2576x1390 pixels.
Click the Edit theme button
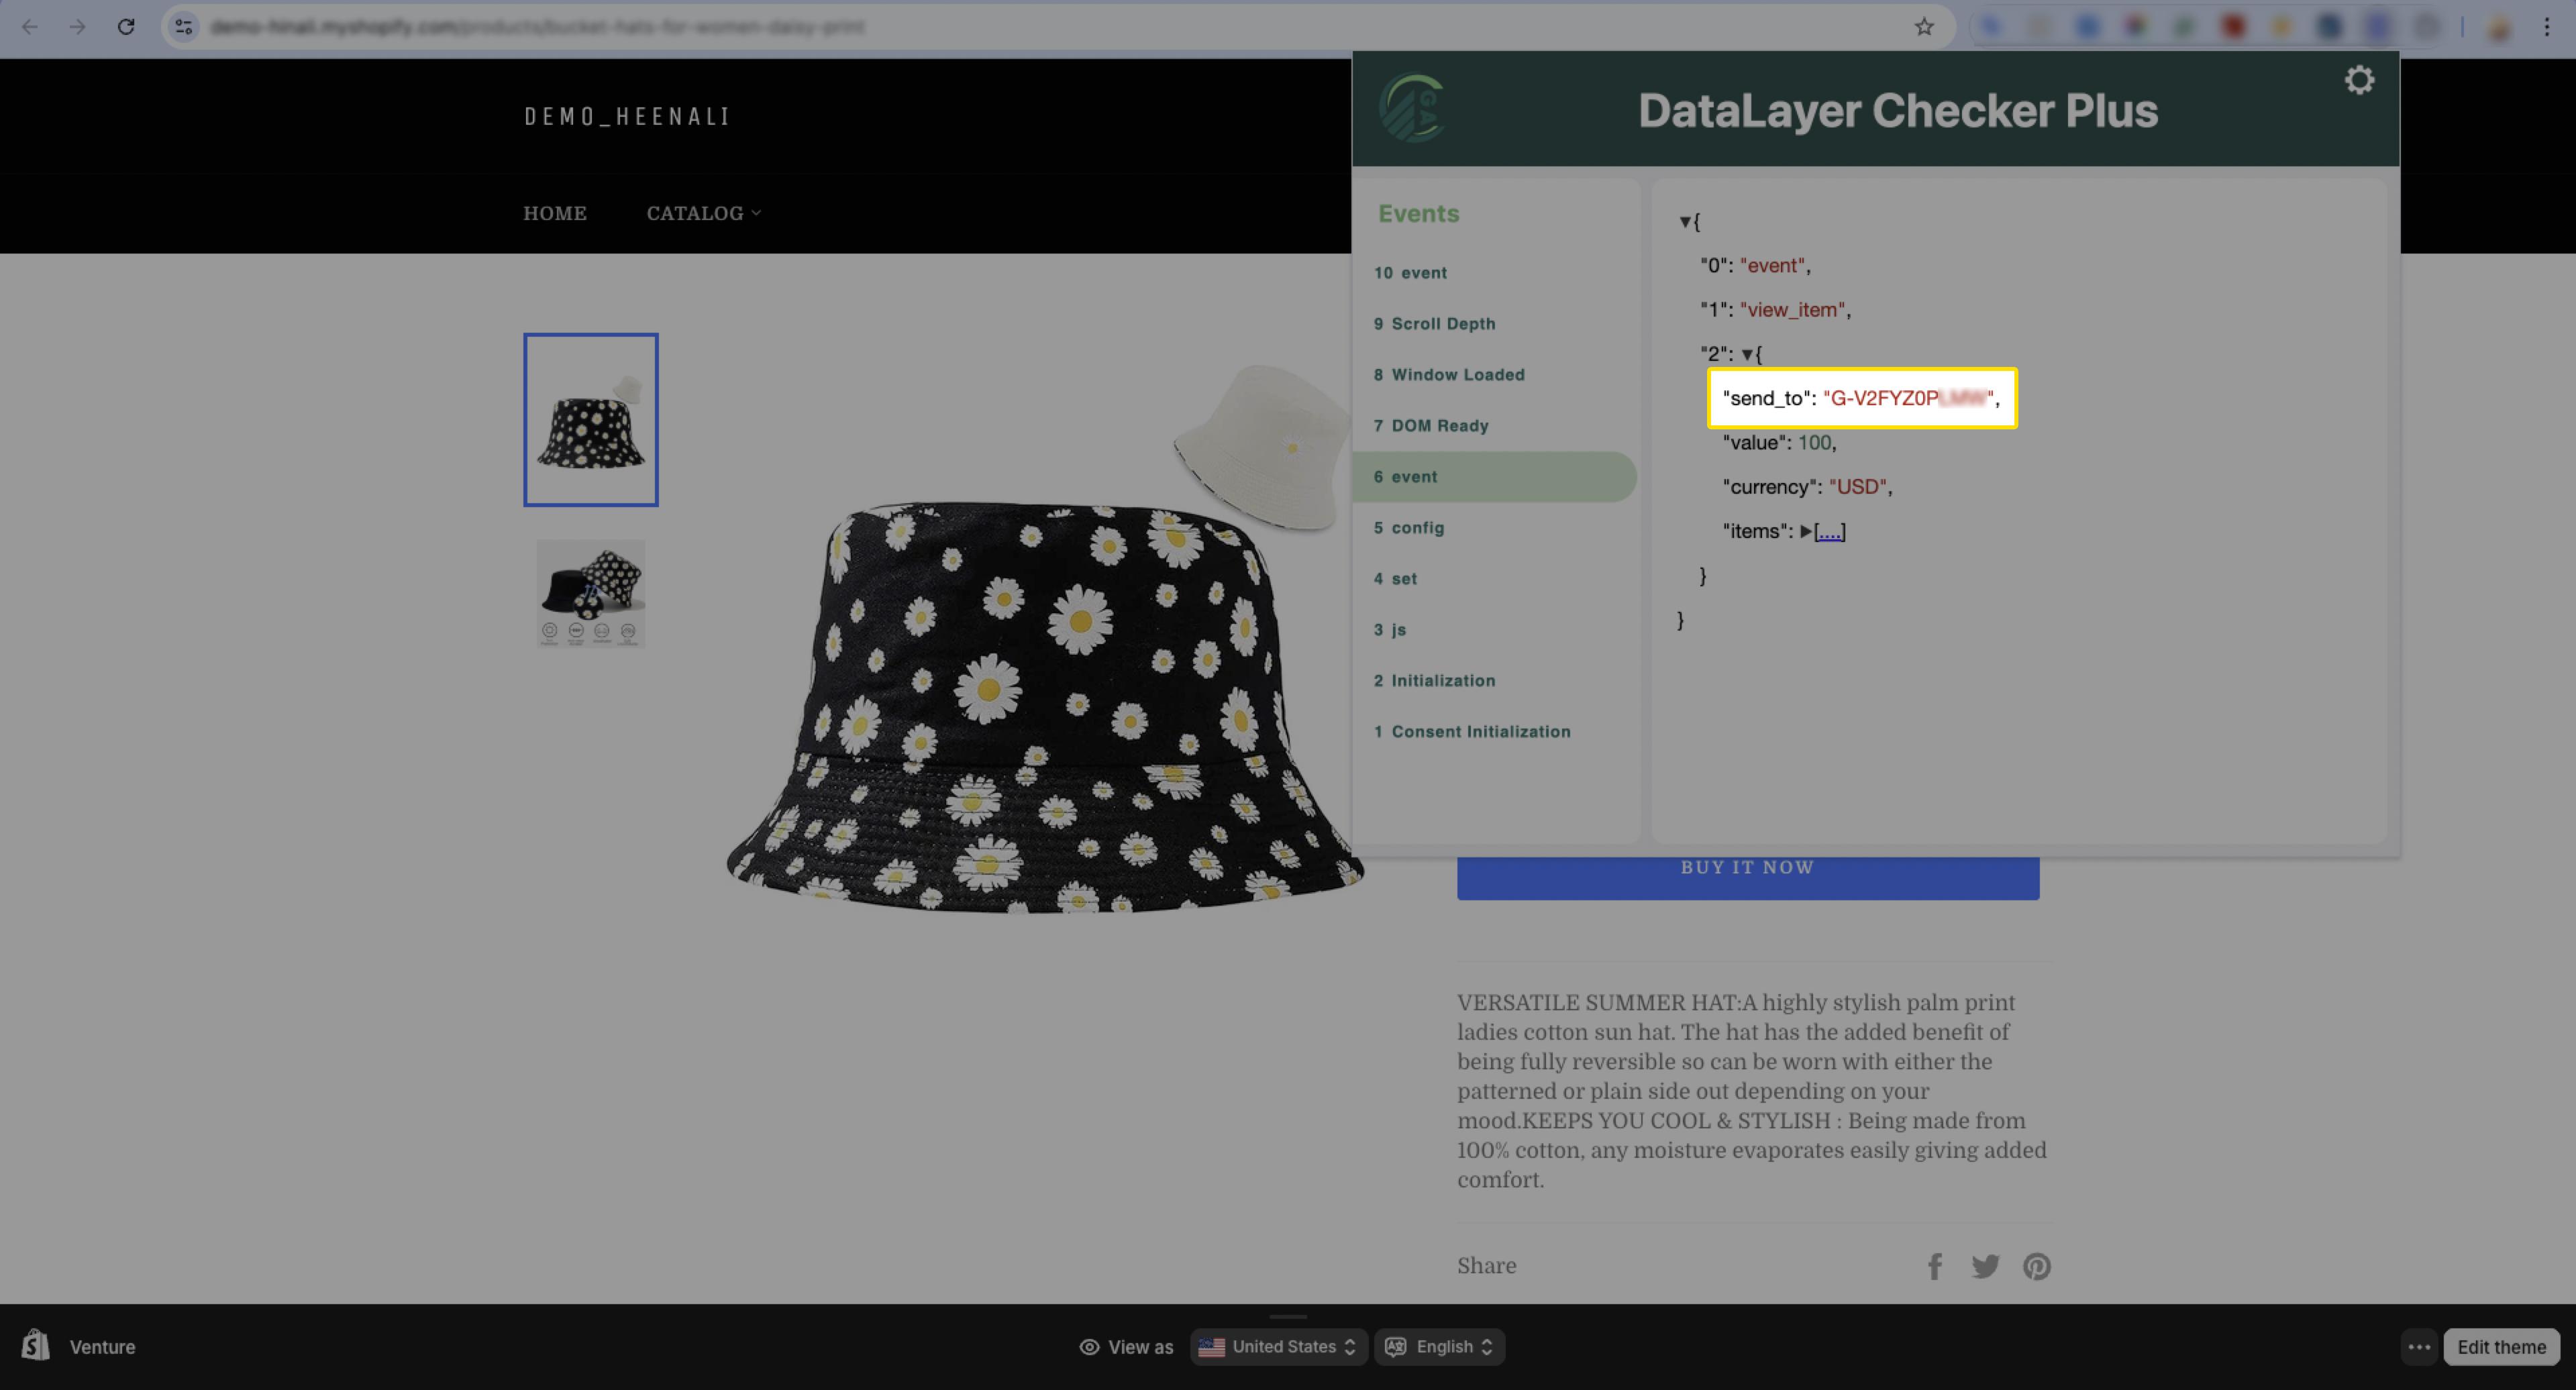click(x=2501, y=1346)
